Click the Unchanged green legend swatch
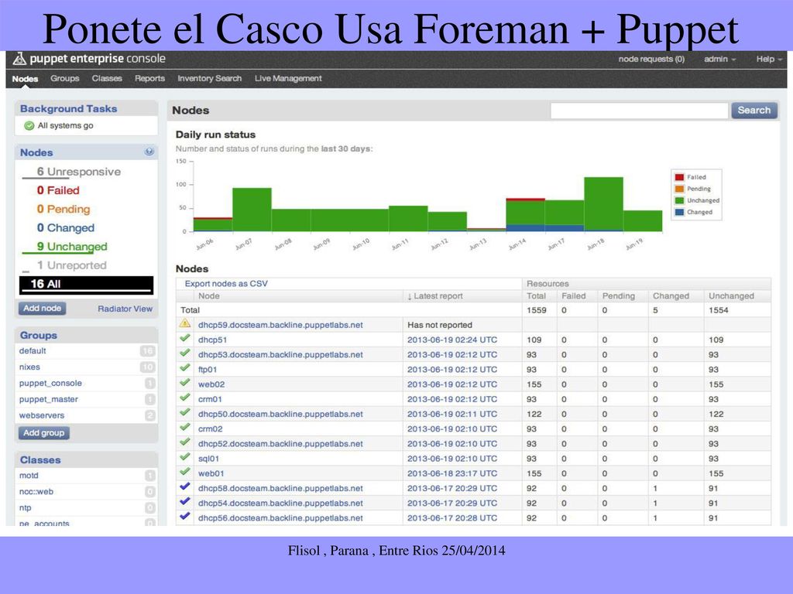The width and height of the screenshot is (793, 594). coord(679,200)
